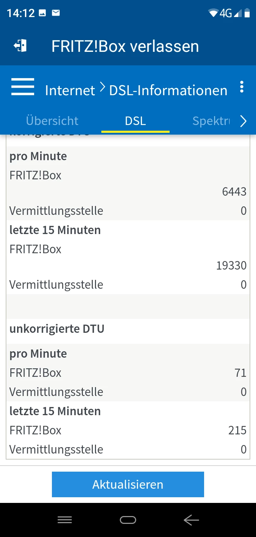Tap the unkorrigierte DTU section heading
256x537 pixels.
click(x=57, y=329)
